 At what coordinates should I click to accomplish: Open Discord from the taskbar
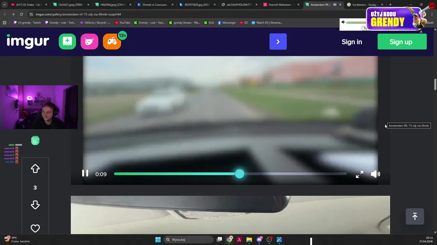(x=259, y=240)
